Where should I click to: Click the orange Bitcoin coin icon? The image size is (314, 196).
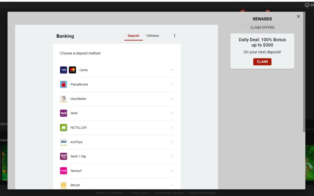click(x=63, y=185)
